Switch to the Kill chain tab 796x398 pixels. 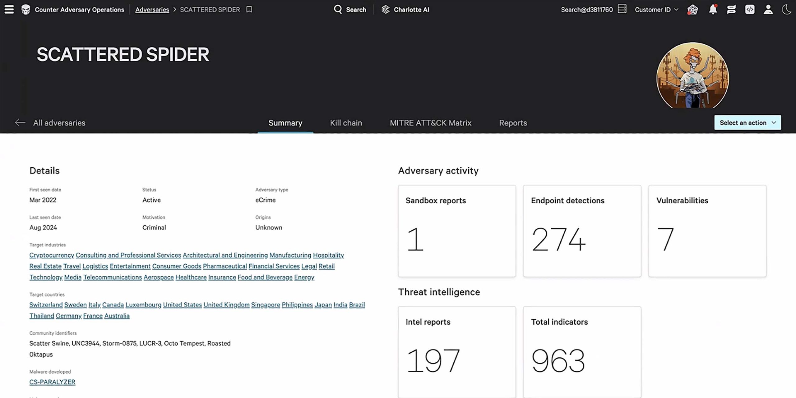click(346, 123)
